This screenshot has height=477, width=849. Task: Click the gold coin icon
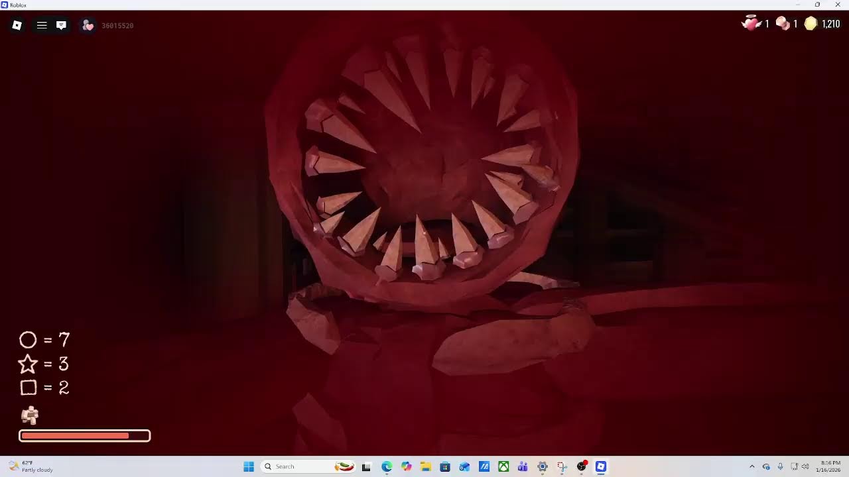click(811, 24)
